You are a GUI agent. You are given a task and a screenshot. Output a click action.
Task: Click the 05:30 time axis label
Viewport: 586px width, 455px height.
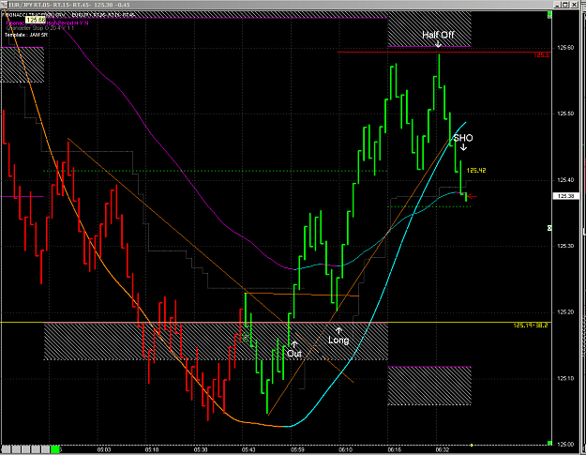pyautogui.click(x=201, y=449)
